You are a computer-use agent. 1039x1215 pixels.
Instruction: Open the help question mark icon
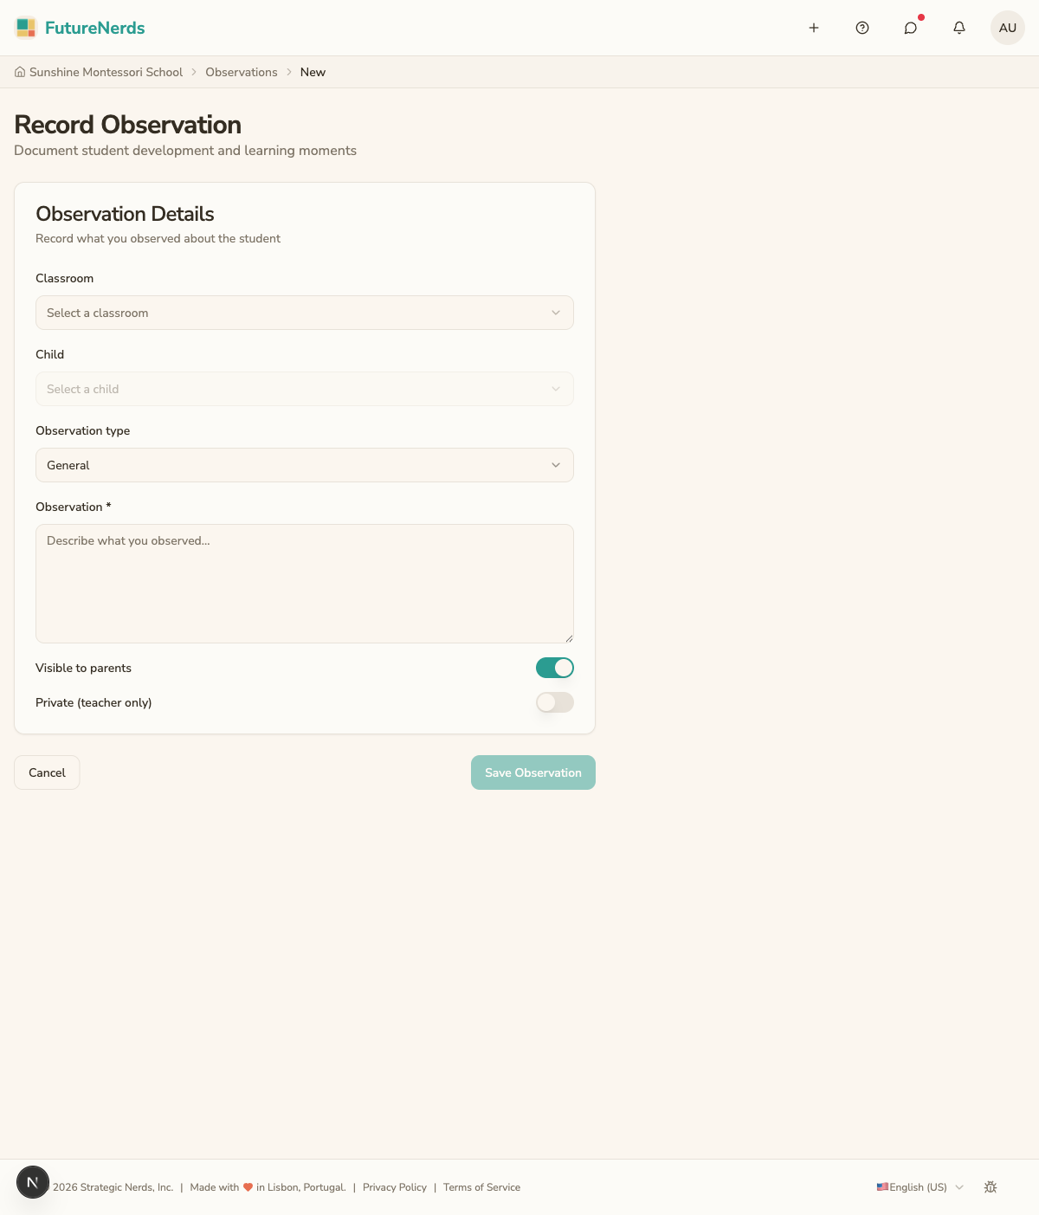tap(862, 28)
